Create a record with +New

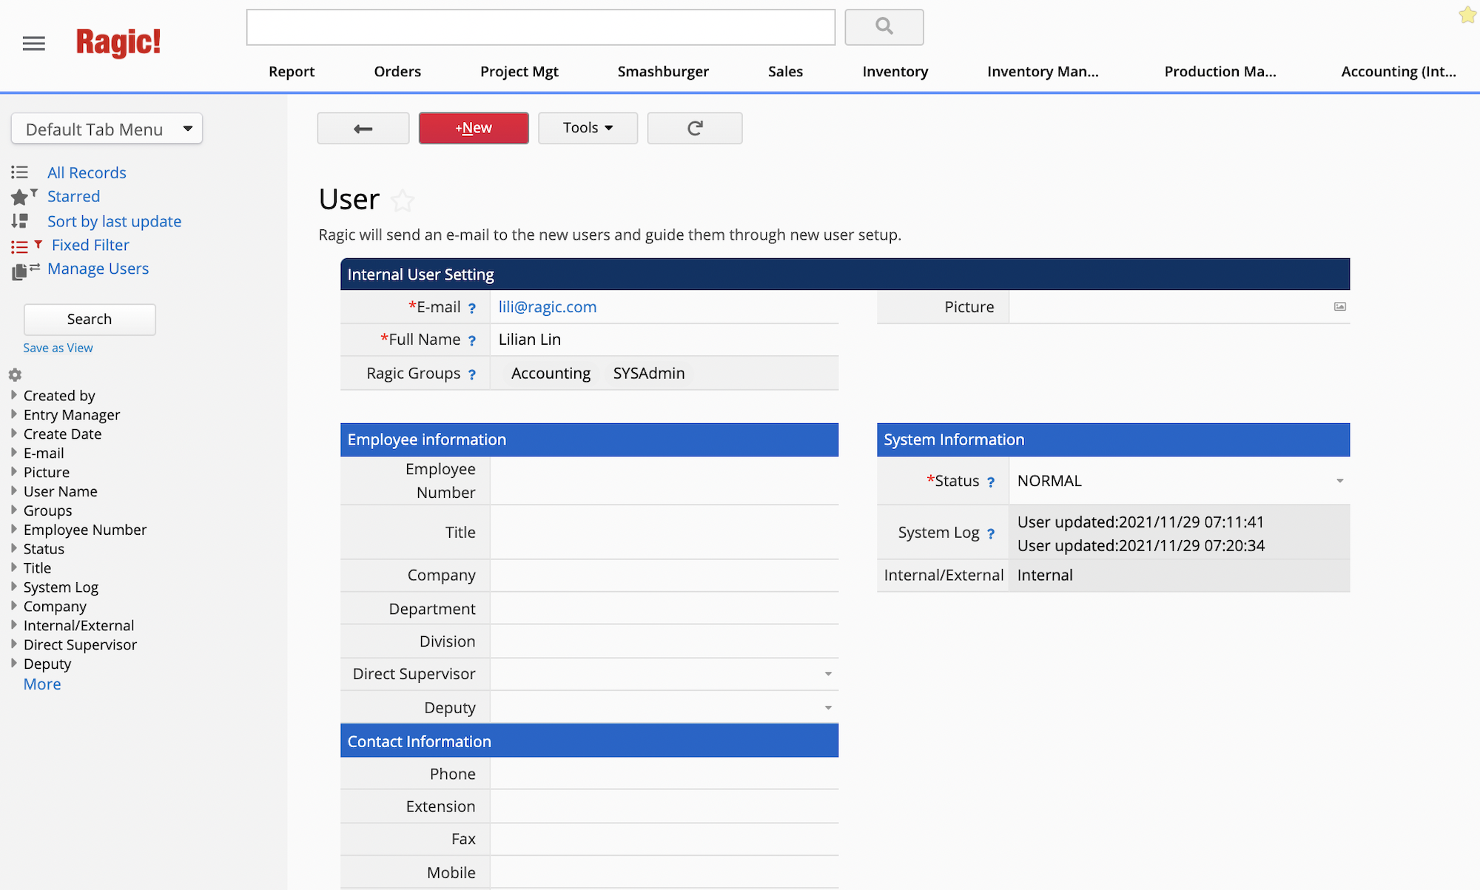coord(474,128)
